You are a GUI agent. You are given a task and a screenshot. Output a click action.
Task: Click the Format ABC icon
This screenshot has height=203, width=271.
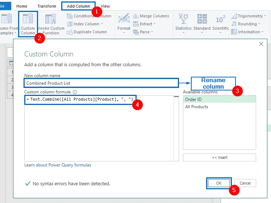tap(124, 19)
